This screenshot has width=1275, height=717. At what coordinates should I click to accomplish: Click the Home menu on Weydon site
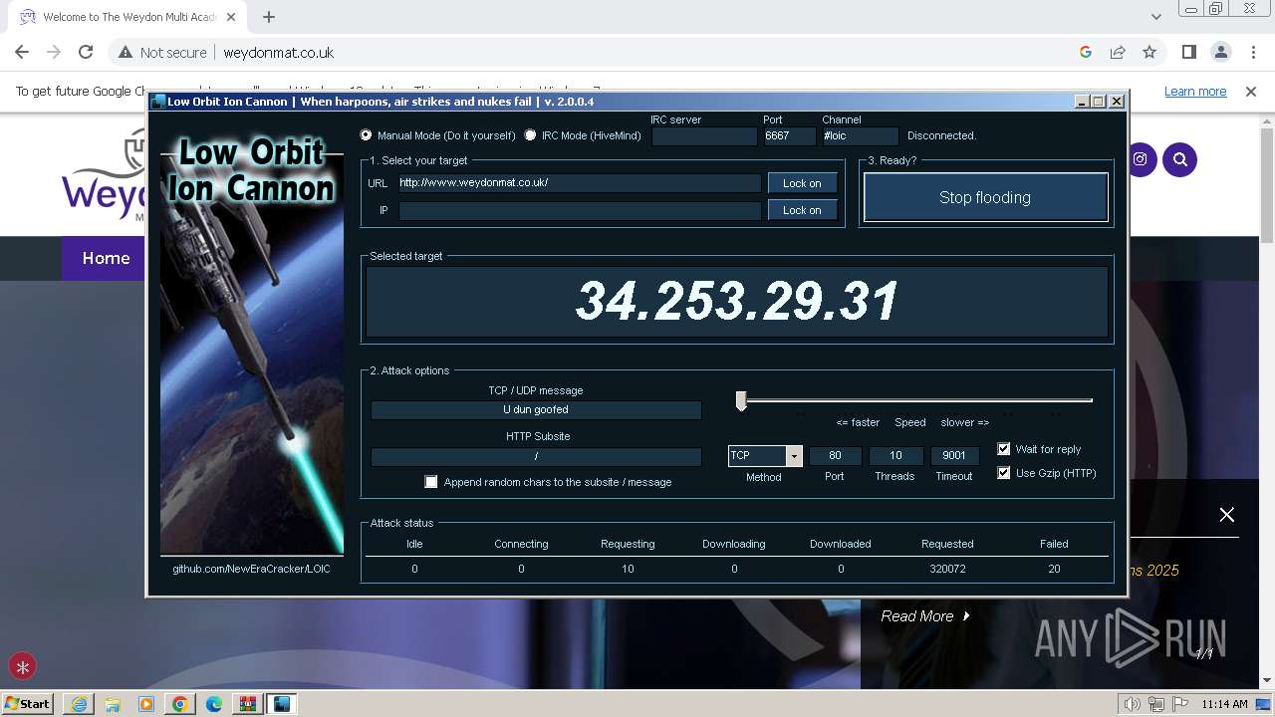pyautogui.click(x=106, y=258)
